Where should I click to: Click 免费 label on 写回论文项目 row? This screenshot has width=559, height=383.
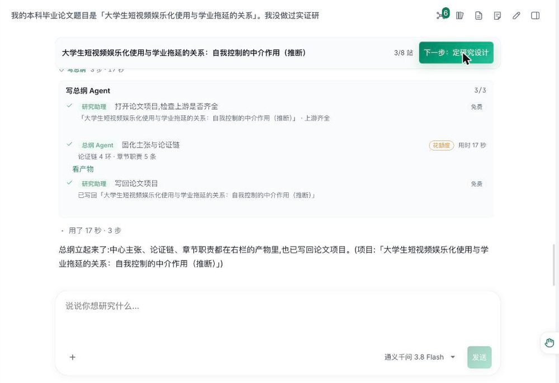[477, 183]
